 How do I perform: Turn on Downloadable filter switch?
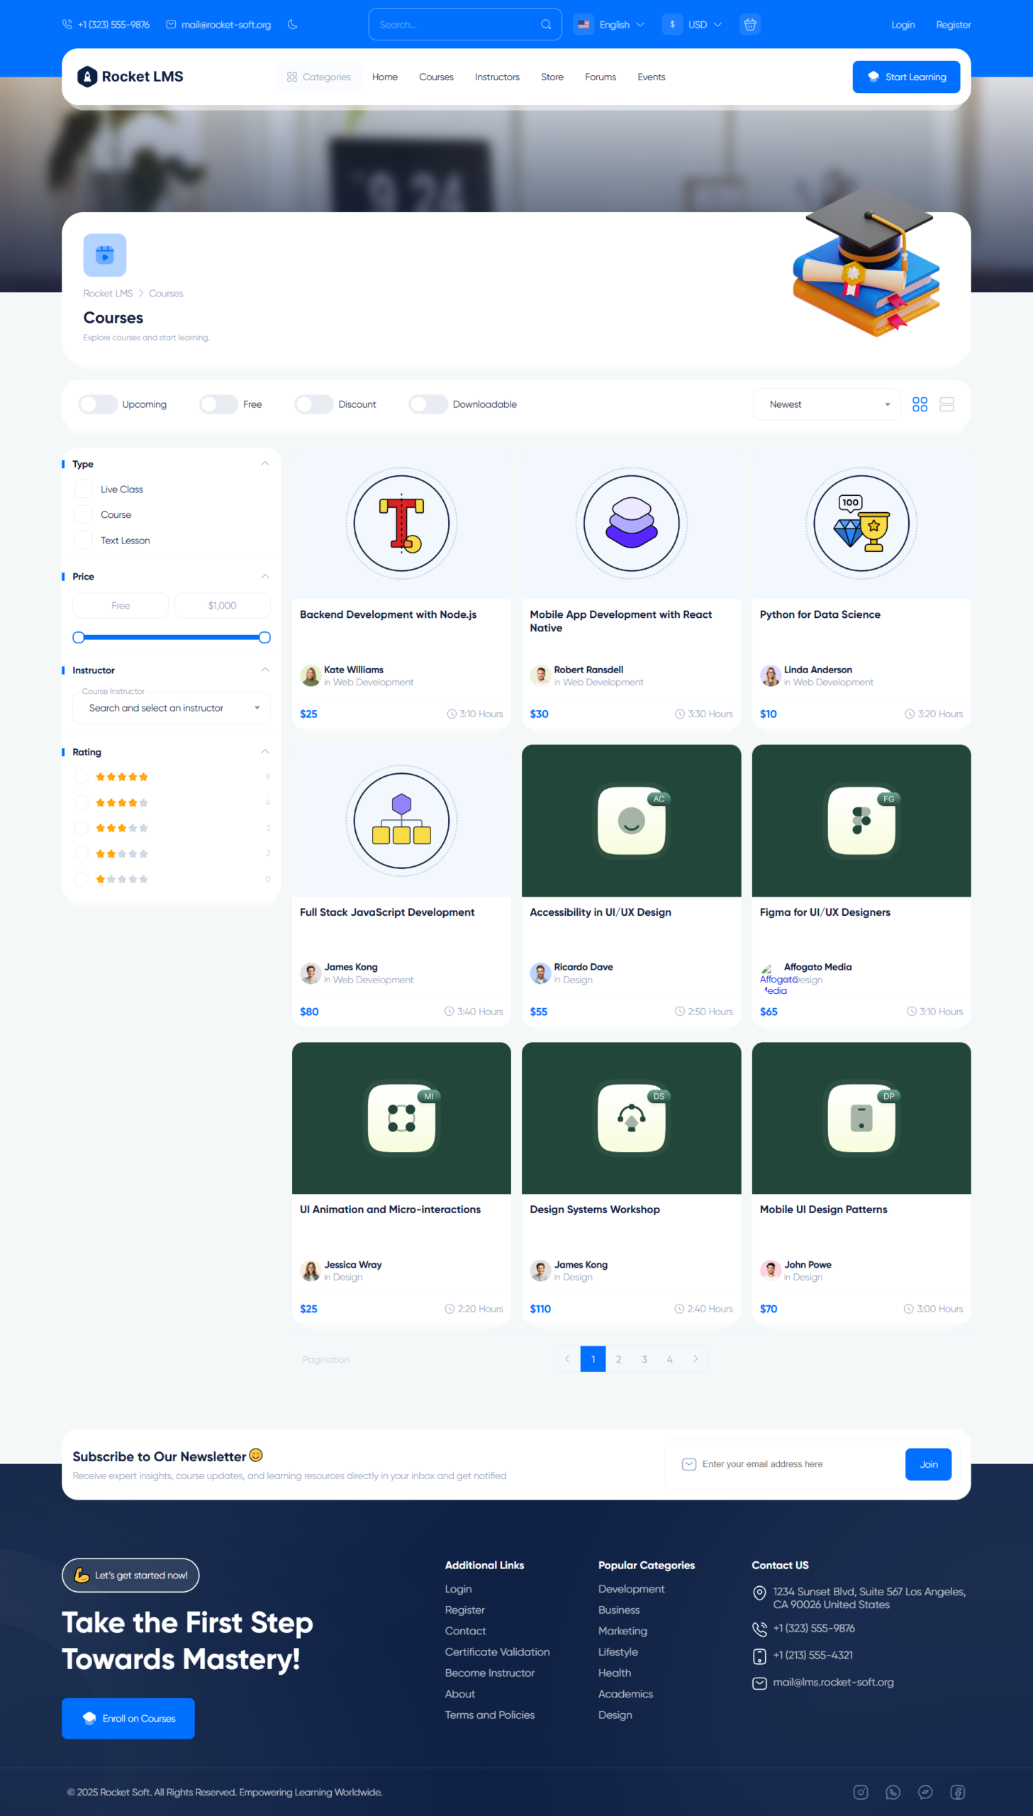coord(428,404)
